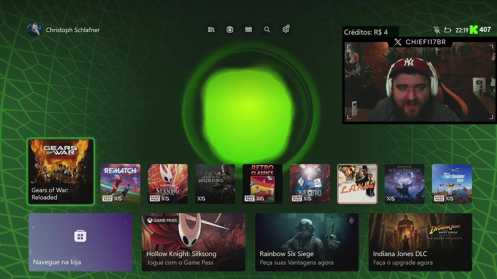Open Flight Simulator 2024 tile
This screenshot has width=497, height=279.
(x=452, y=184)
